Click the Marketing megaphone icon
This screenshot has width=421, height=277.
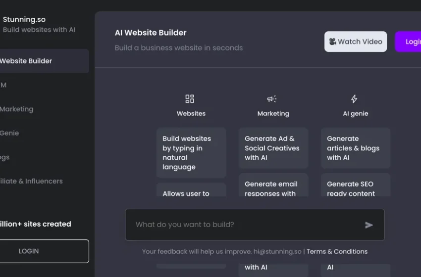tap(272, 99)
